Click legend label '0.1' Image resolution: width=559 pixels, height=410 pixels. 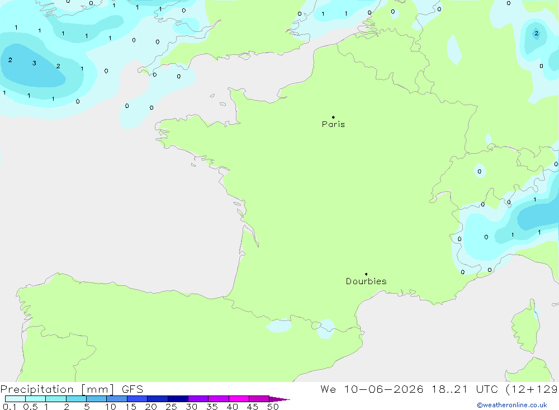(x=10, y=407)
